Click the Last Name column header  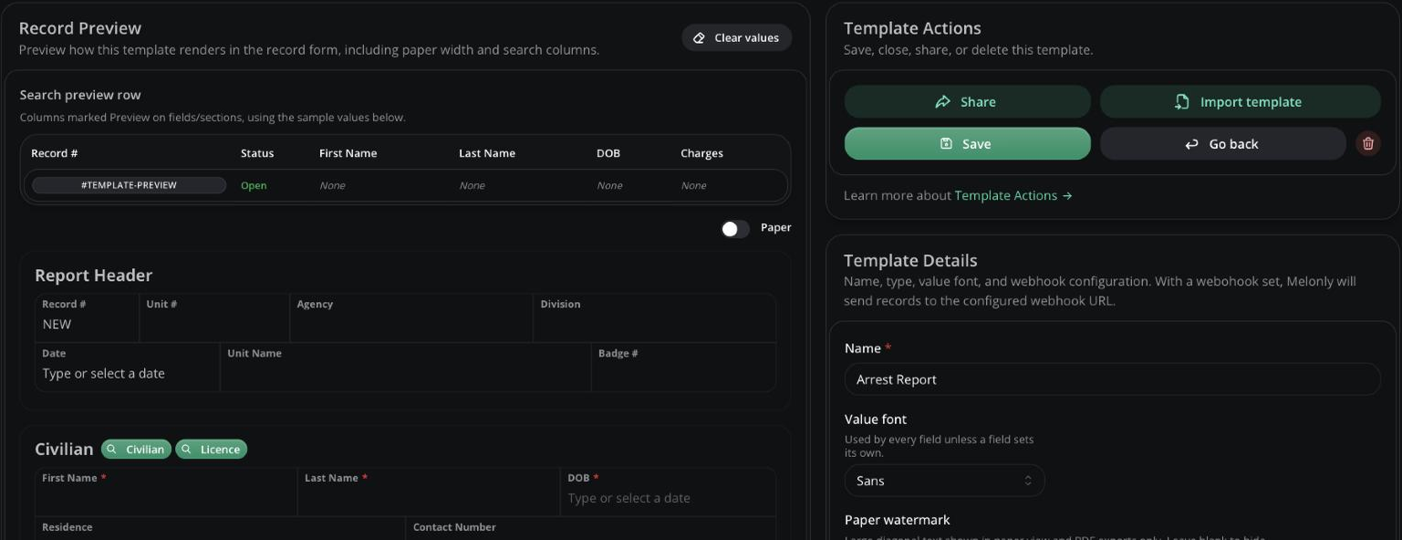[x=487, y=153]
